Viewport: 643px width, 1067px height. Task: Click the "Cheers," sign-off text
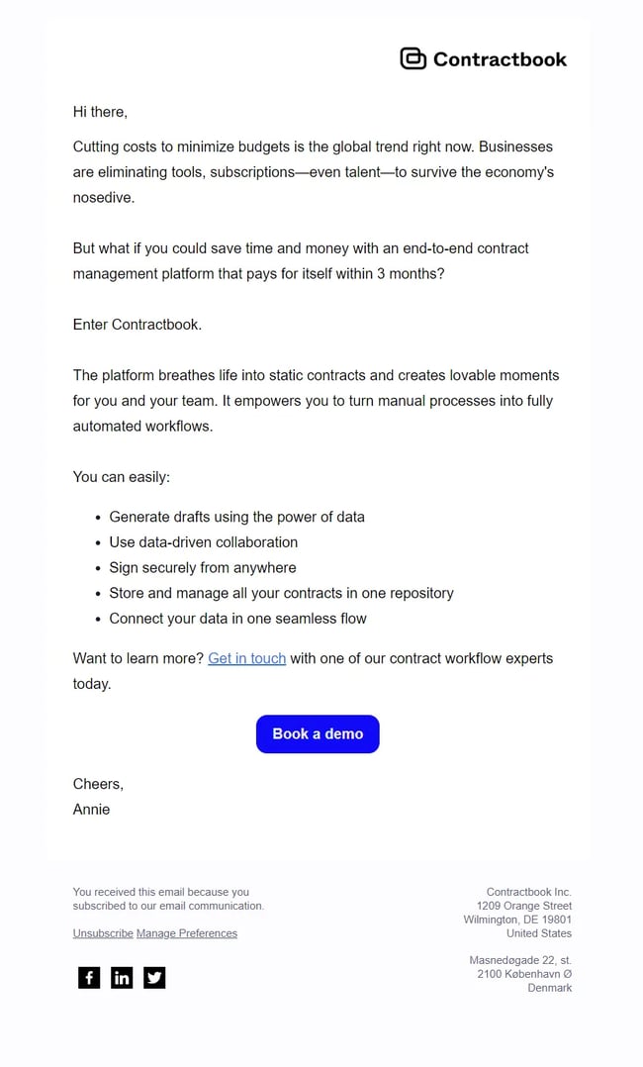tap(98, 784)
